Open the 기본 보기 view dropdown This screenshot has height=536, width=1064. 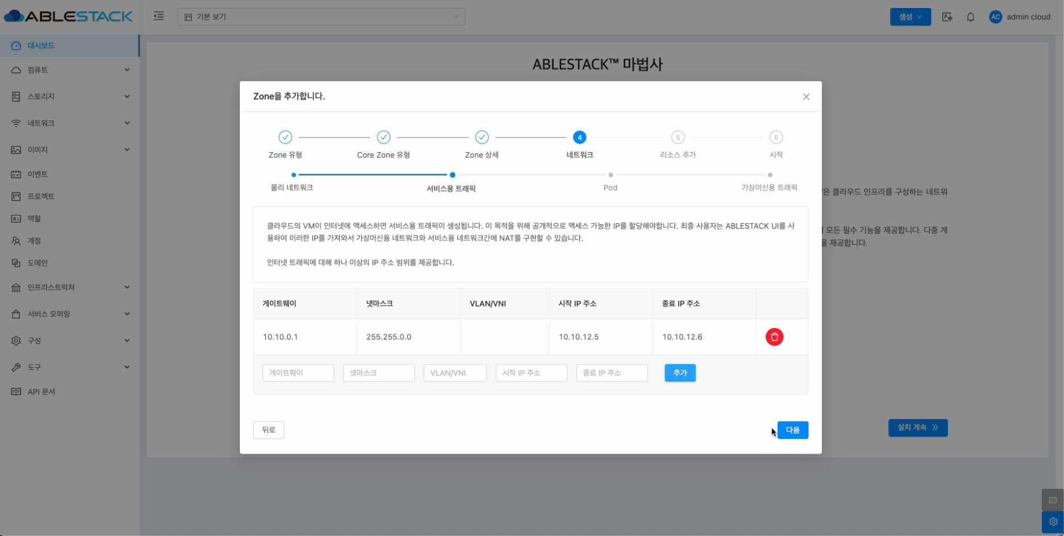[321, 17]
